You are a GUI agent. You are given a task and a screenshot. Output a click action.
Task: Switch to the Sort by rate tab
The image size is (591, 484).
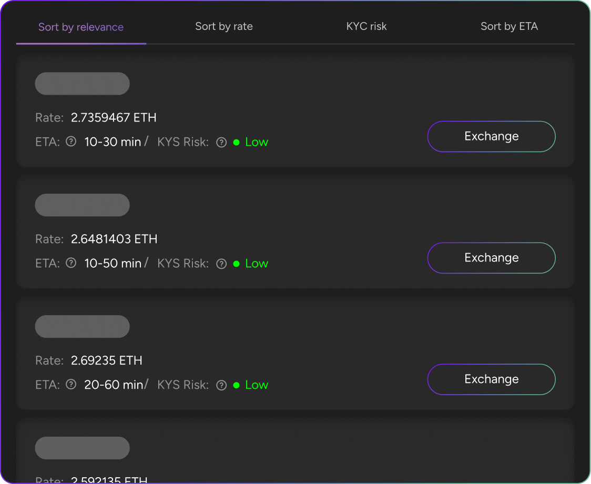pos(224,26)
